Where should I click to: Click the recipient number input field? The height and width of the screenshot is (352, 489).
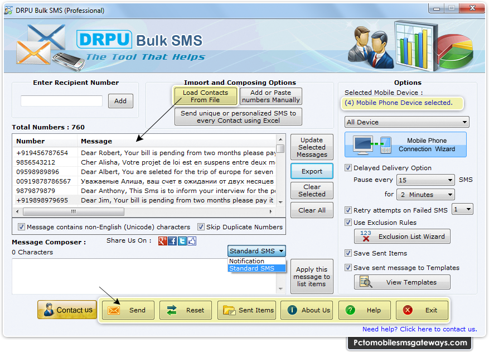pos(61,101)
